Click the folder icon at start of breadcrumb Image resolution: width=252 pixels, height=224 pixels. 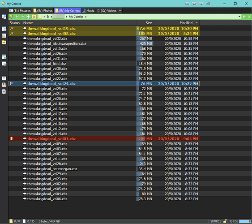coord(40,17)
